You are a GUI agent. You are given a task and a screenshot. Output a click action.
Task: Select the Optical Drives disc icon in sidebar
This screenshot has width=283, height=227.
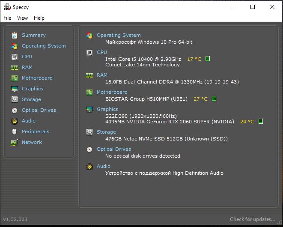[15, 110]
